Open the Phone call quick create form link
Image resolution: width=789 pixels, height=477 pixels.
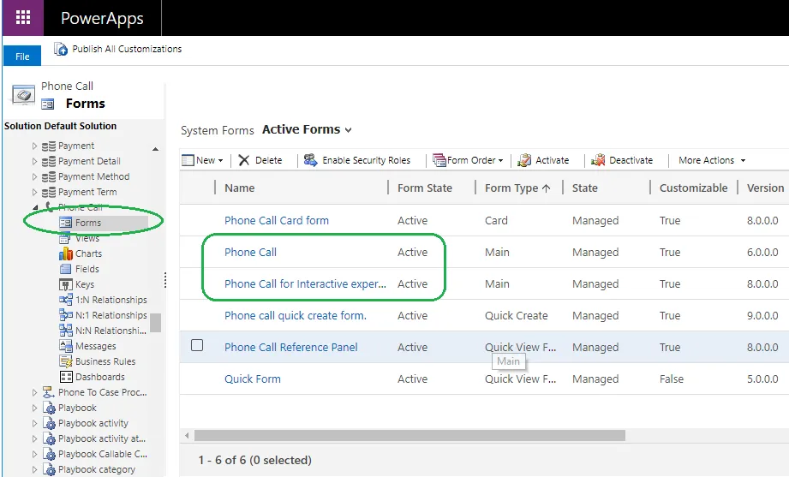tap(296, 315)
